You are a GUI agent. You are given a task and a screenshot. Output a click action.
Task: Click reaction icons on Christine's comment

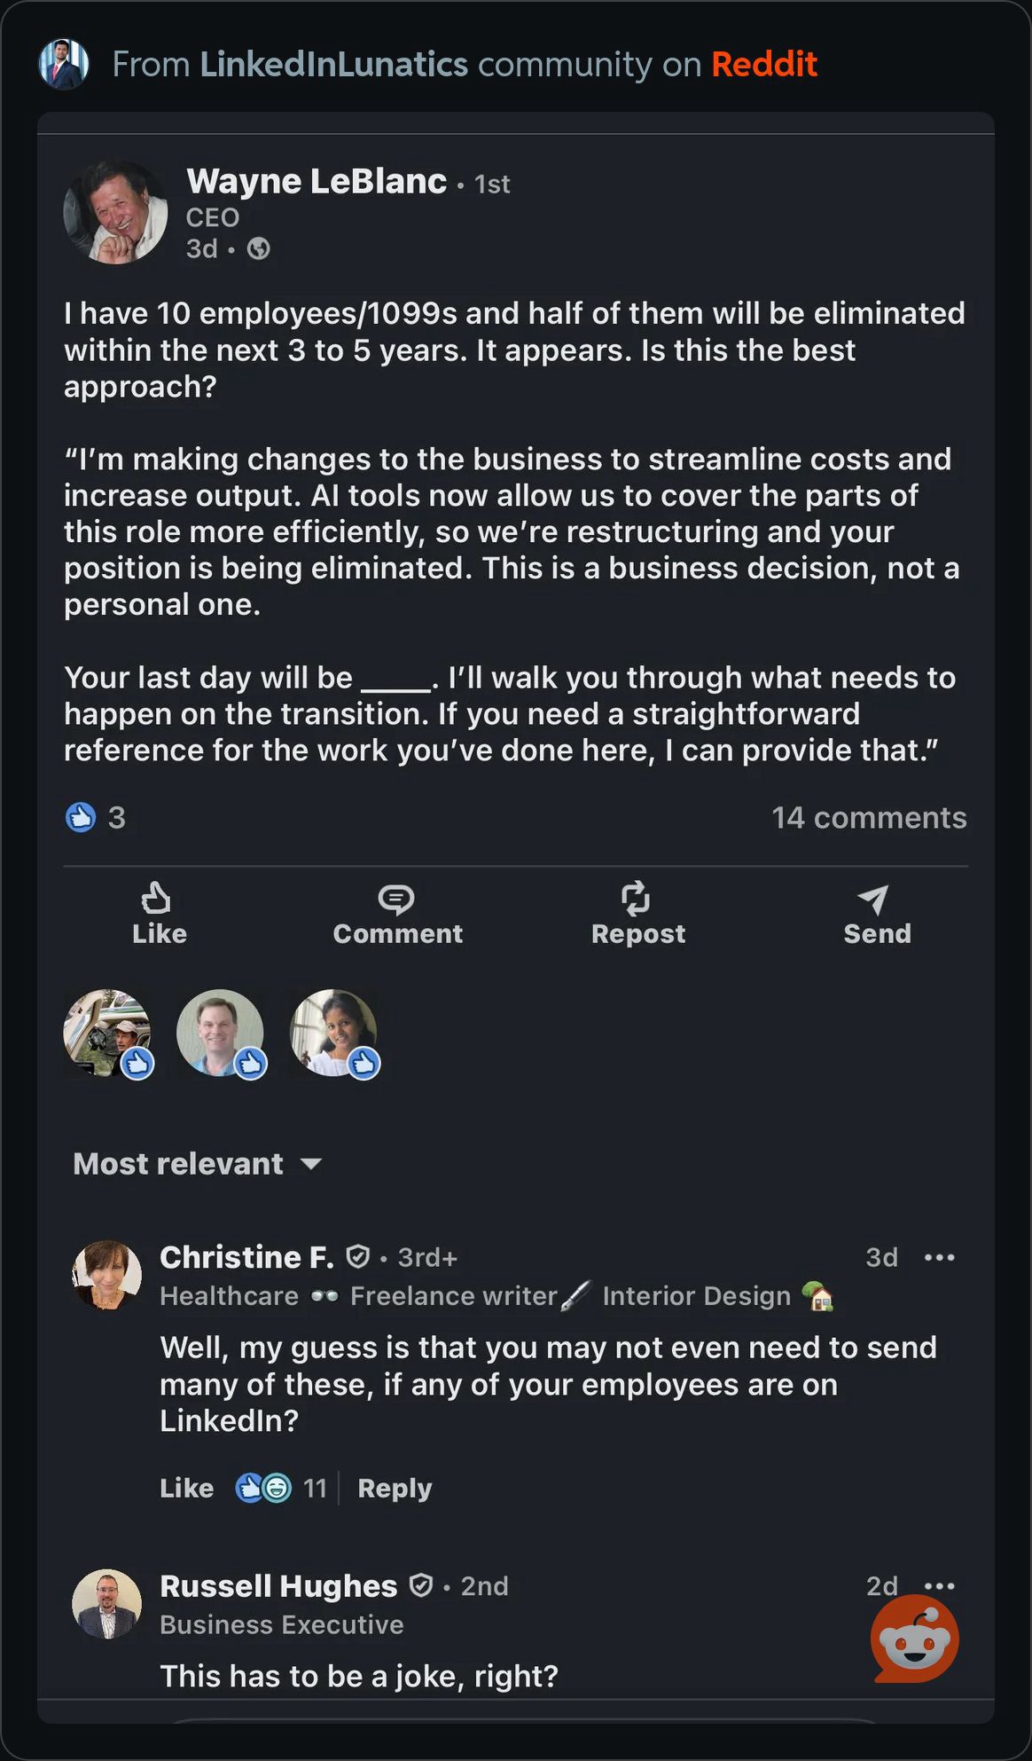click(263, 1488)
